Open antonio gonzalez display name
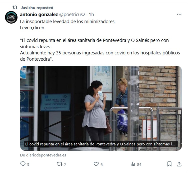Viewport: 189px width, 173px height. (x=39, y=14)
